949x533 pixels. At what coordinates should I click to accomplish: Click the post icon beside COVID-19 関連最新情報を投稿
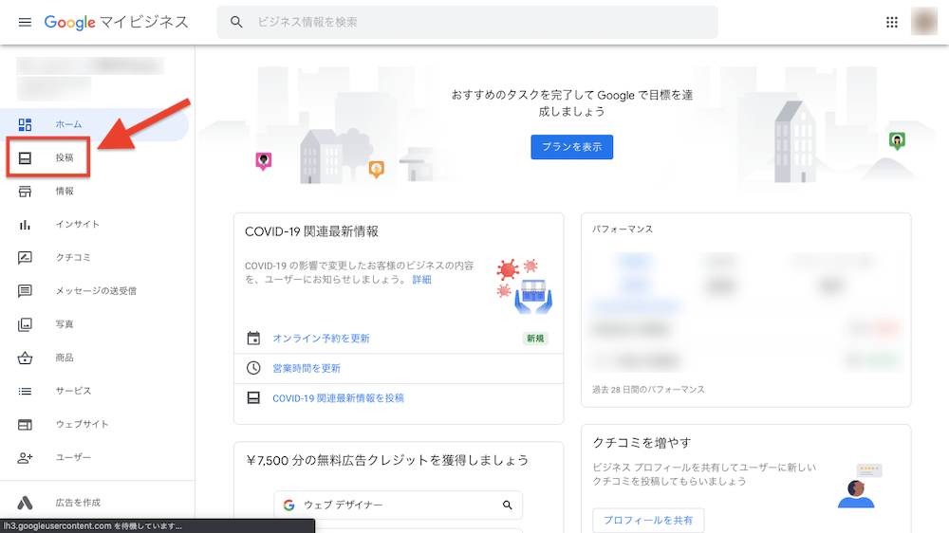[253, 398]
